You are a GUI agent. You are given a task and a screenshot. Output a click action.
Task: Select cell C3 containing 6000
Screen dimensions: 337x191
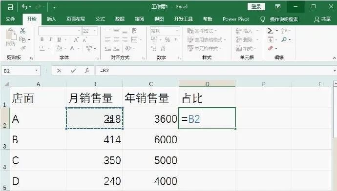click(151, 139)
